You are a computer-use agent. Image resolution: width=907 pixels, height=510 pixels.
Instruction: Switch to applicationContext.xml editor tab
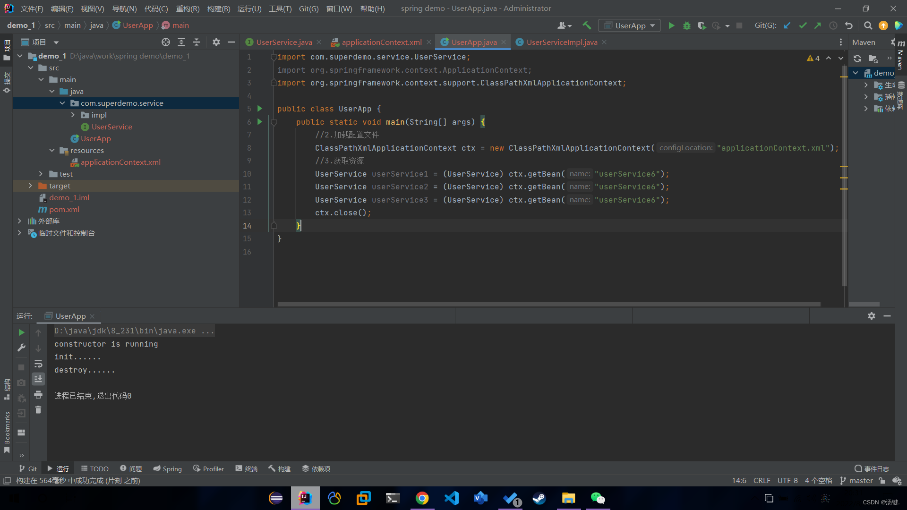tap(381, 42)
